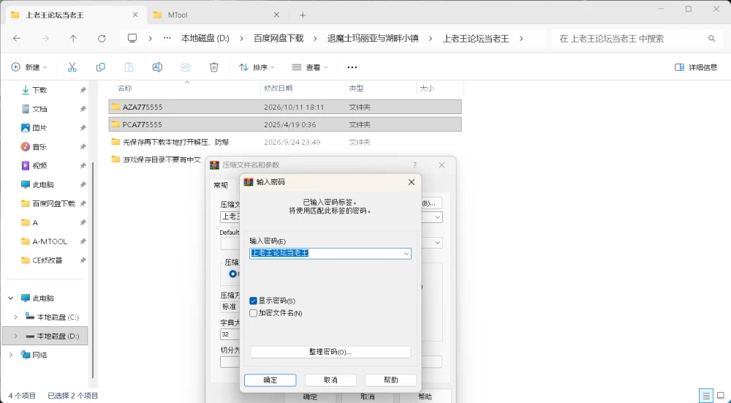
Task: Click the Copy icon in toolbar
Action: click(100, 67)
